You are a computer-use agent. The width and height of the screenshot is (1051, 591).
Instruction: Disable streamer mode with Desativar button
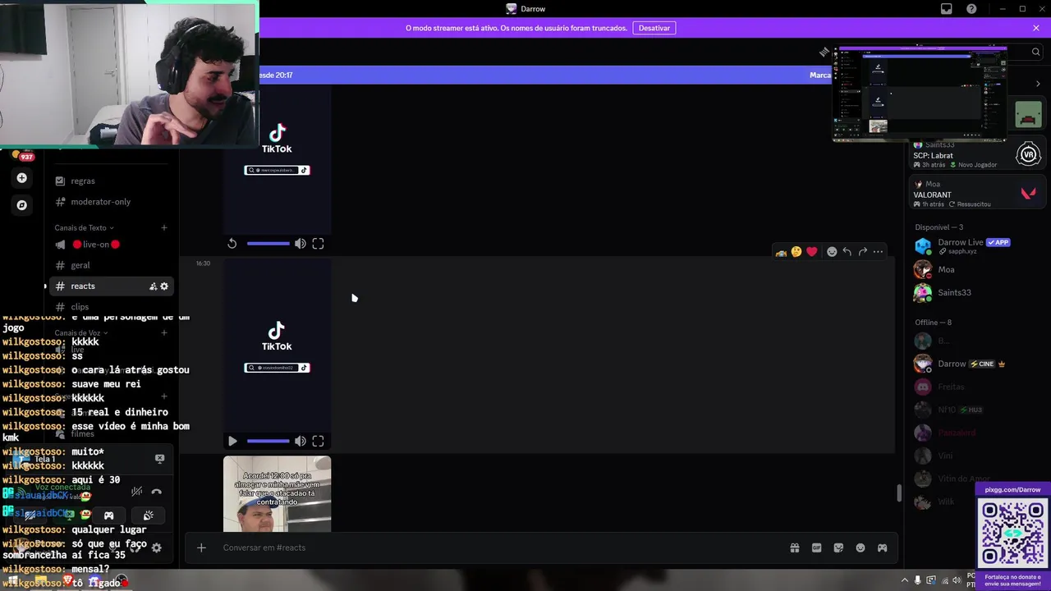[654, 28]
